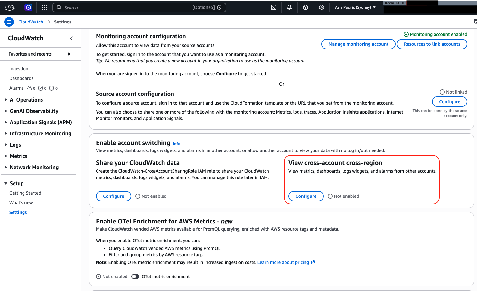Image resolution: width=477 pixels, height=291 pixels.
Task: Click Not enabled under View cross-account cross-region
Action: click(343, 196)
